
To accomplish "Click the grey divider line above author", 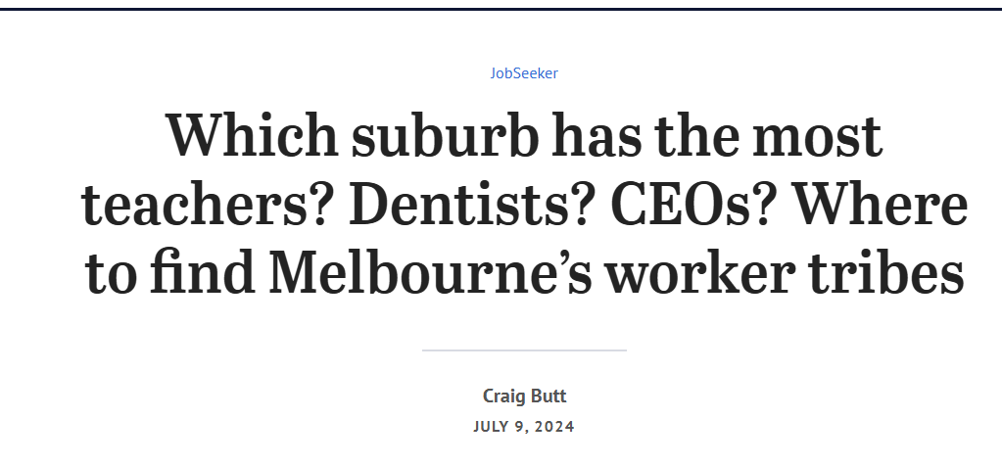I will coord(524,349).
